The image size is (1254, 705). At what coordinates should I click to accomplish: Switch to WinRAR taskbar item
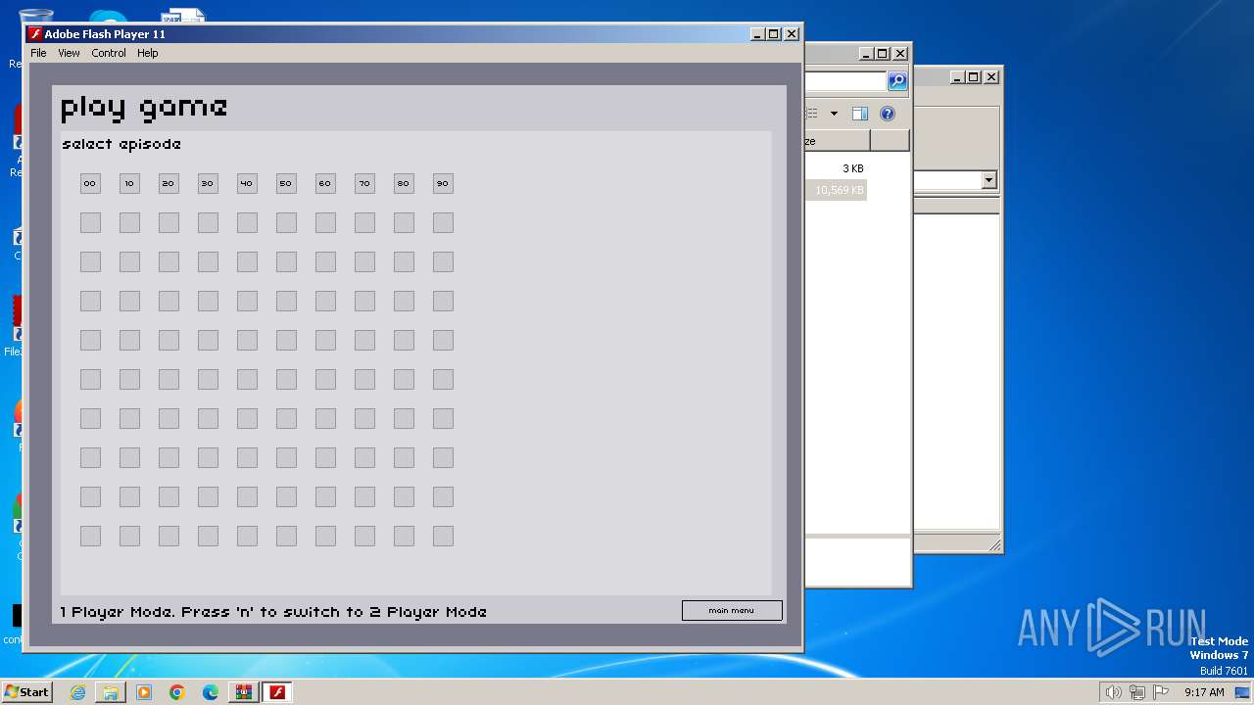point(244,692)
